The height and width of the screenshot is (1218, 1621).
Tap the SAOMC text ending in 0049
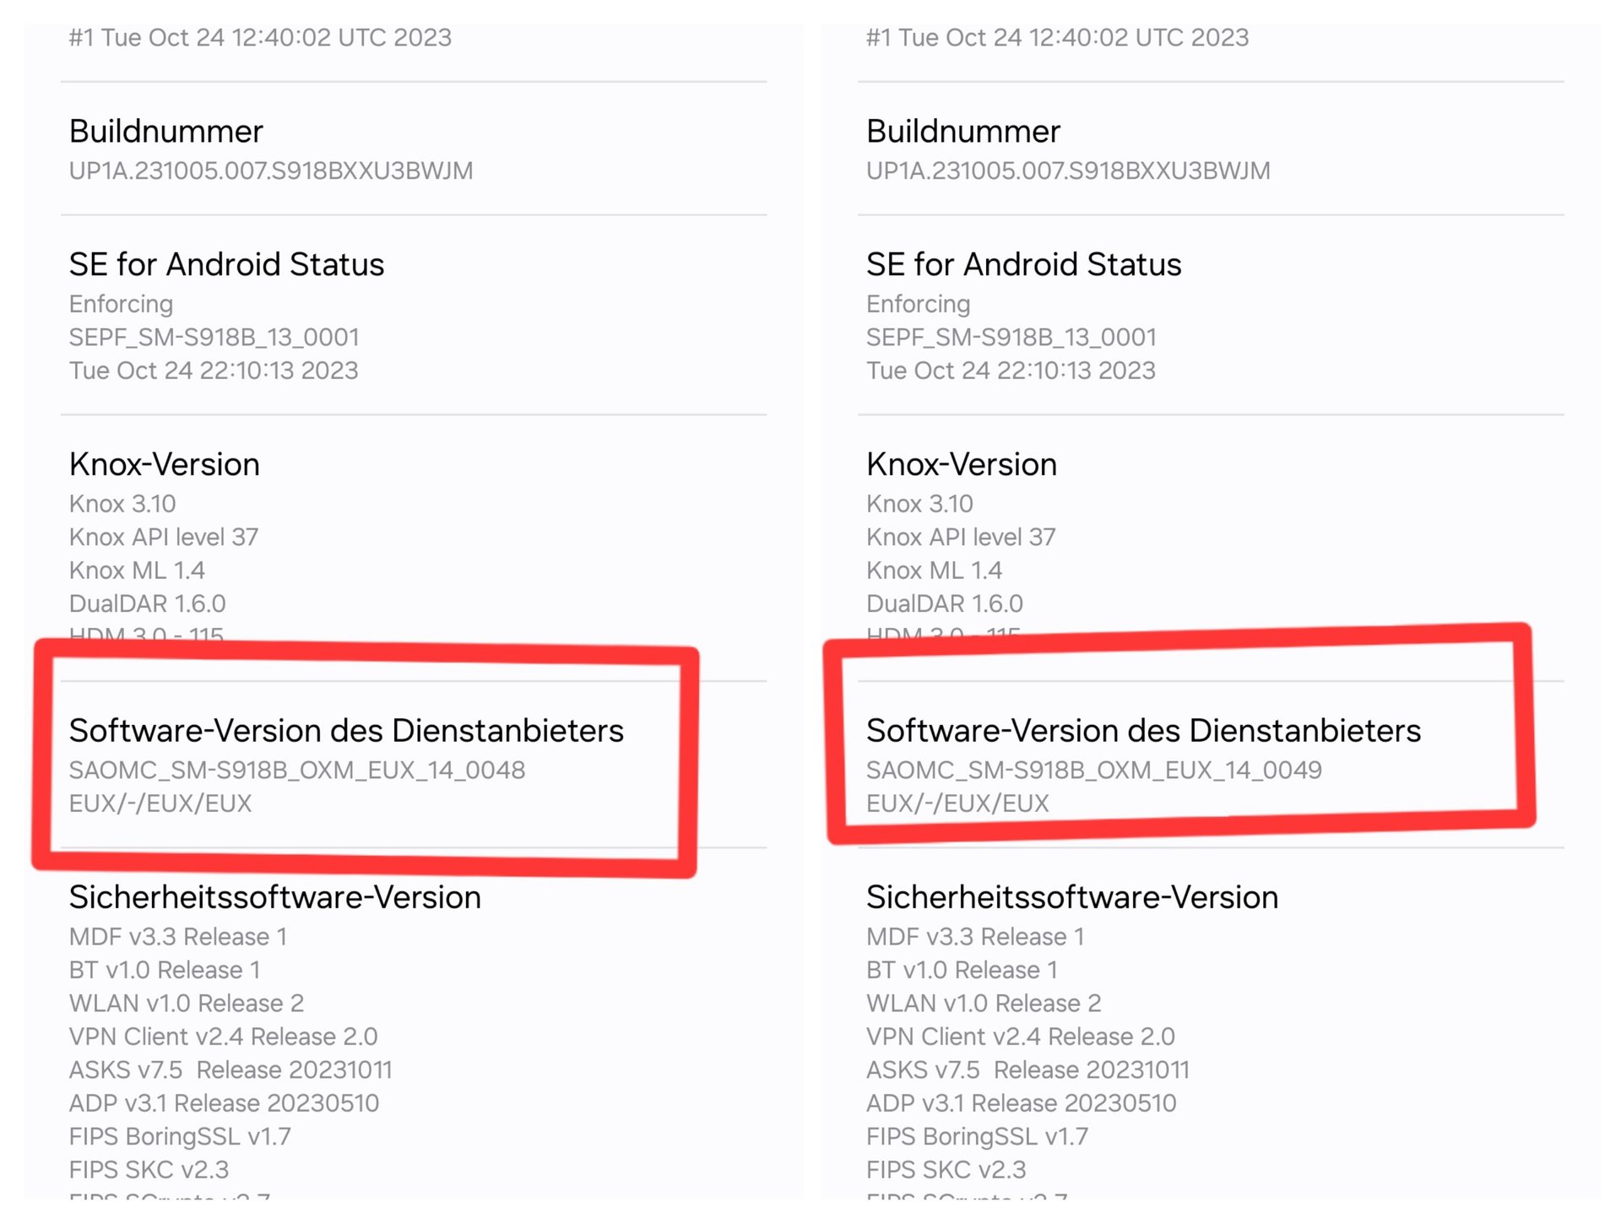(1094, 770)
